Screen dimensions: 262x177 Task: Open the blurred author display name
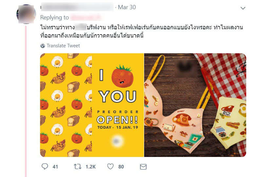coord(77,7)
